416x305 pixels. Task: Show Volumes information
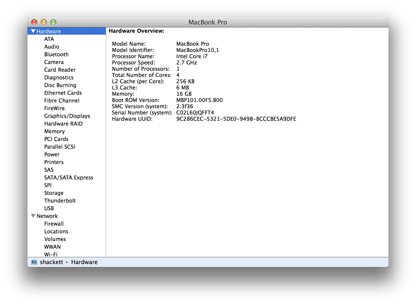pos(55,239)
